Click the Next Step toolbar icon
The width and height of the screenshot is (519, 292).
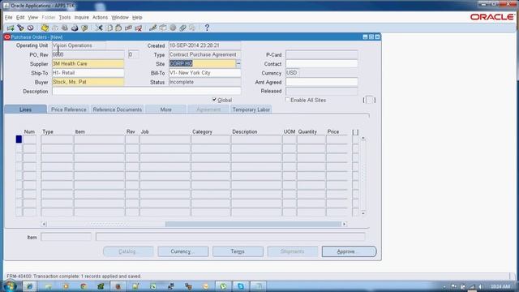(54, 28)
